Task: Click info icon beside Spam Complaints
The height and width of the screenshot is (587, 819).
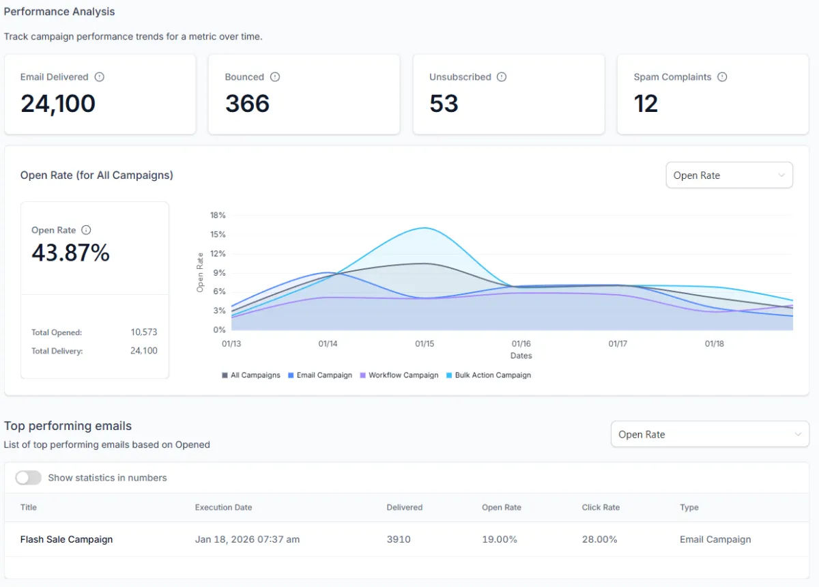Action: pos(722,77)
